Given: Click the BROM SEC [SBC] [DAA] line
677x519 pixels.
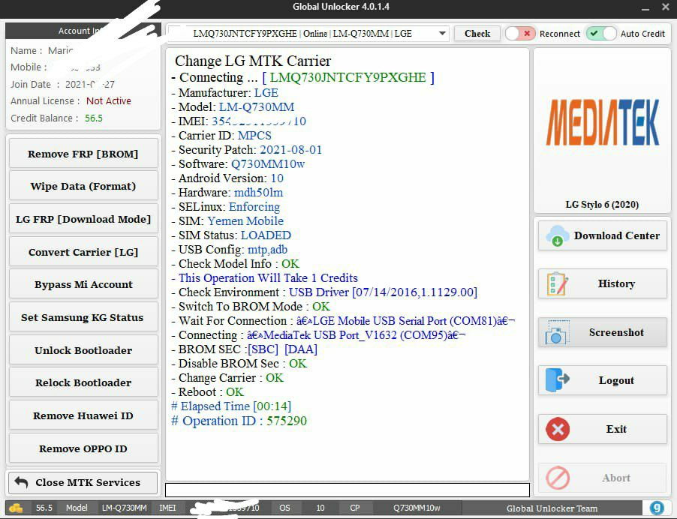Looking at the screenshot, I should 245,349.
